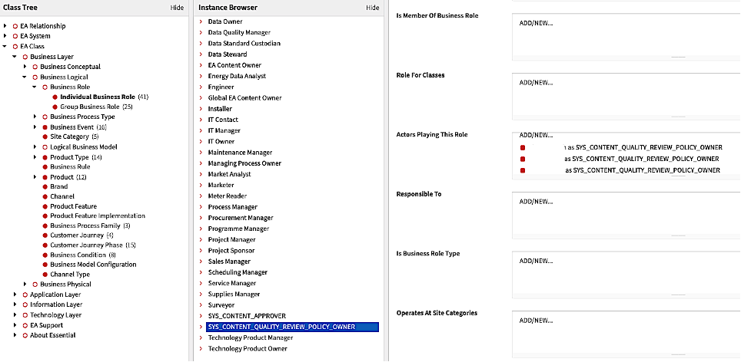Screen dimensions: 741x362
Task: Expand the Business Conceptual node
Action: click(x=25, y=67)
